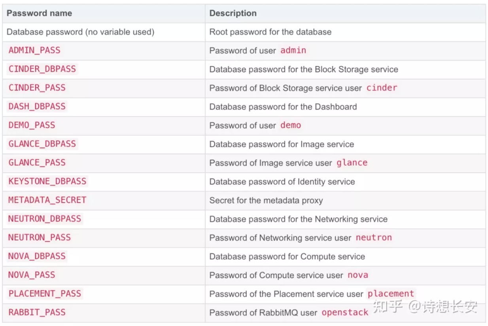Select the DEMO_PASS code label
The height and width of the screenshot is (326, 488).
pyautogui.click(x=32, y=125)
